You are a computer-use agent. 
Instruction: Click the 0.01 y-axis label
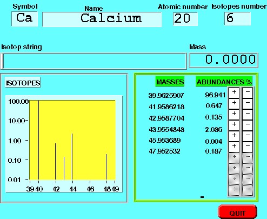[x=14, y=180]
